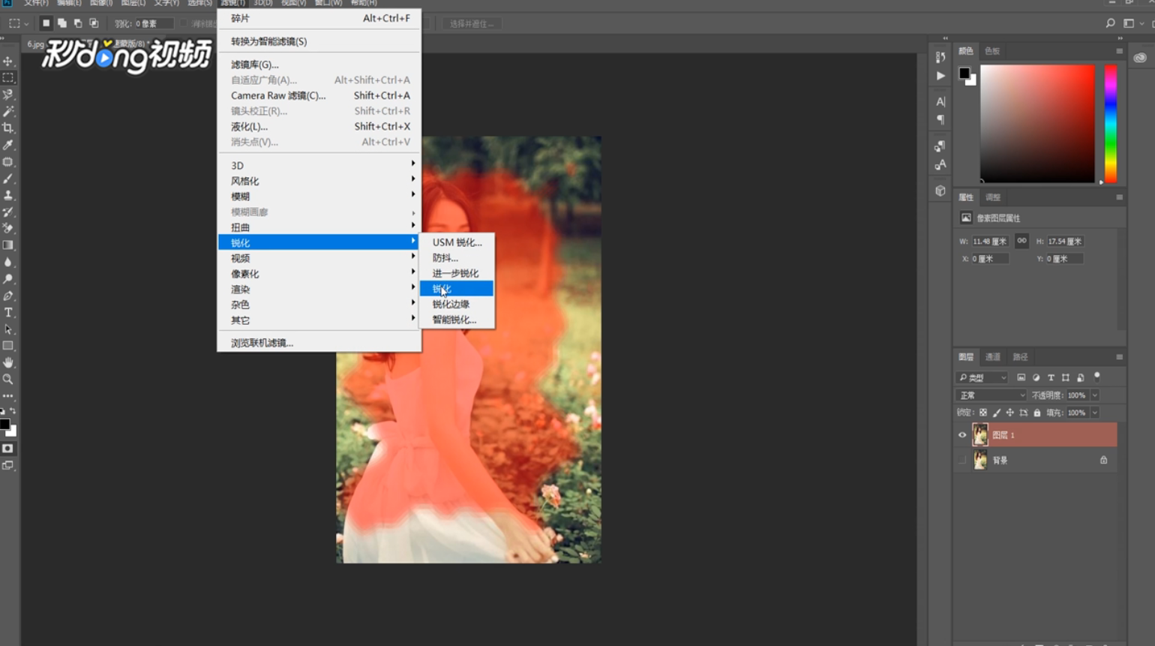Select the Horizontal Type tool
This screenshot has height=646, width=1155.
coord(8,312)
